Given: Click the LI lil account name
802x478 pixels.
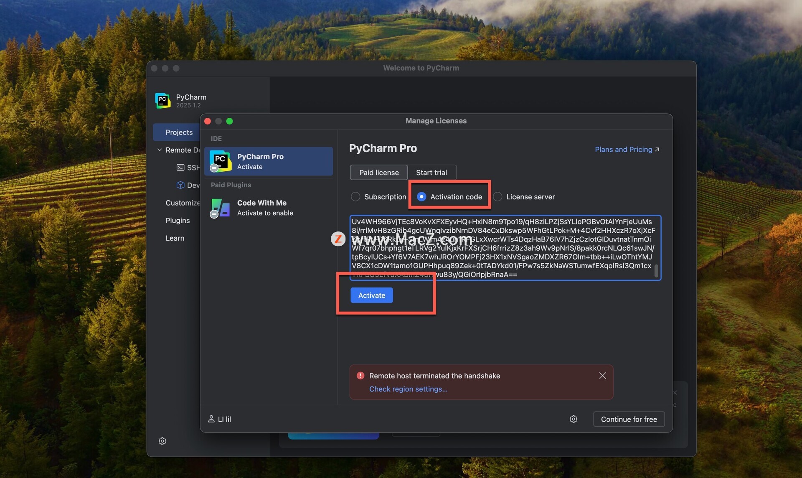Looking at the screenshot, I should pyautogui.click(x=224, y=419).
